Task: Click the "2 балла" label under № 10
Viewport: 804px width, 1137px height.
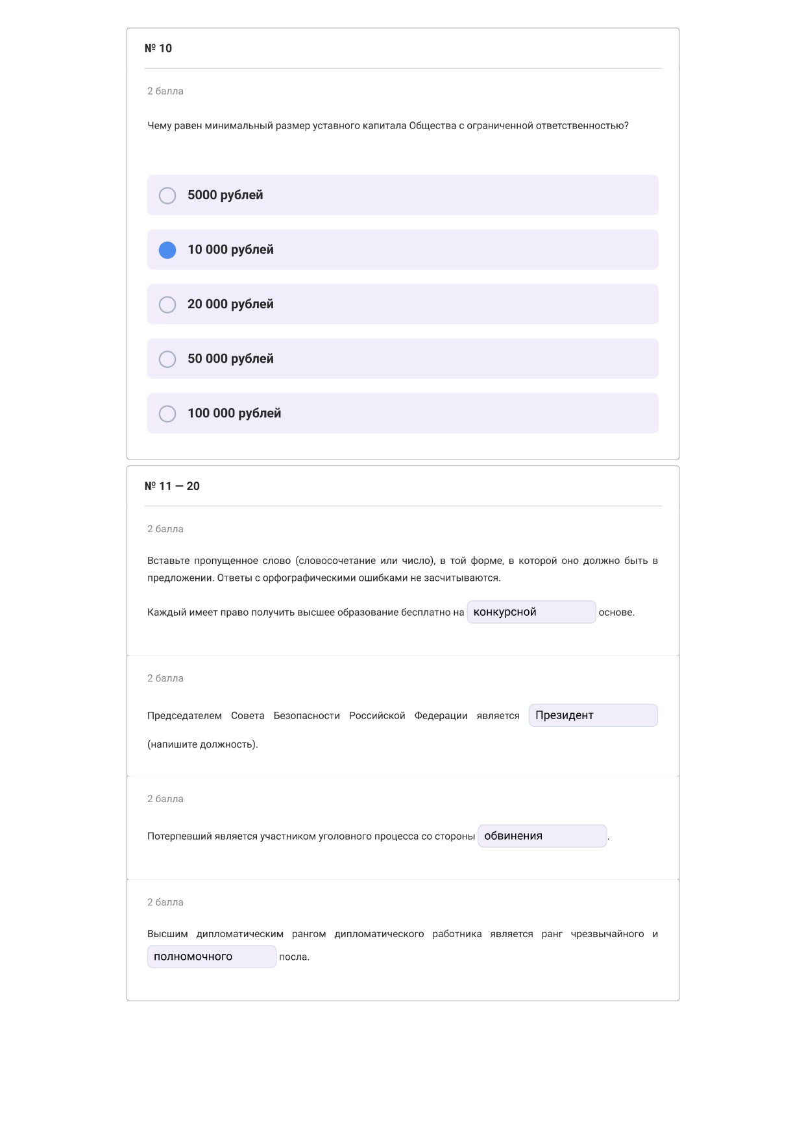Action: pyautogui.click(x=165, y=92)
